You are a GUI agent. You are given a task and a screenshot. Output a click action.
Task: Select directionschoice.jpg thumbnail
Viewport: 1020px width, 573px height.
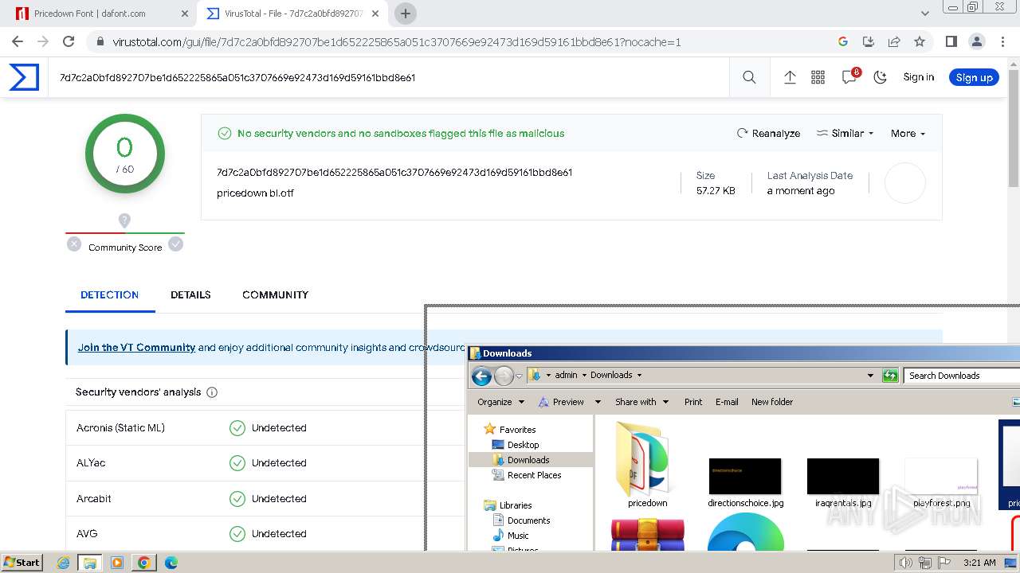pyautogui.click(x=745, y=481)
